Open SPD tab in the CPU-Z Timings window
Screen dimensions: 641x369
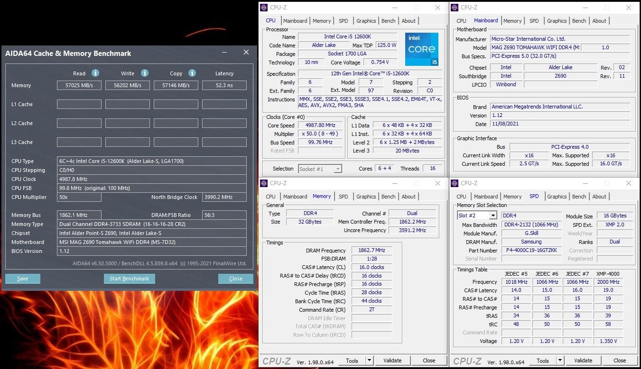(343, 197)
